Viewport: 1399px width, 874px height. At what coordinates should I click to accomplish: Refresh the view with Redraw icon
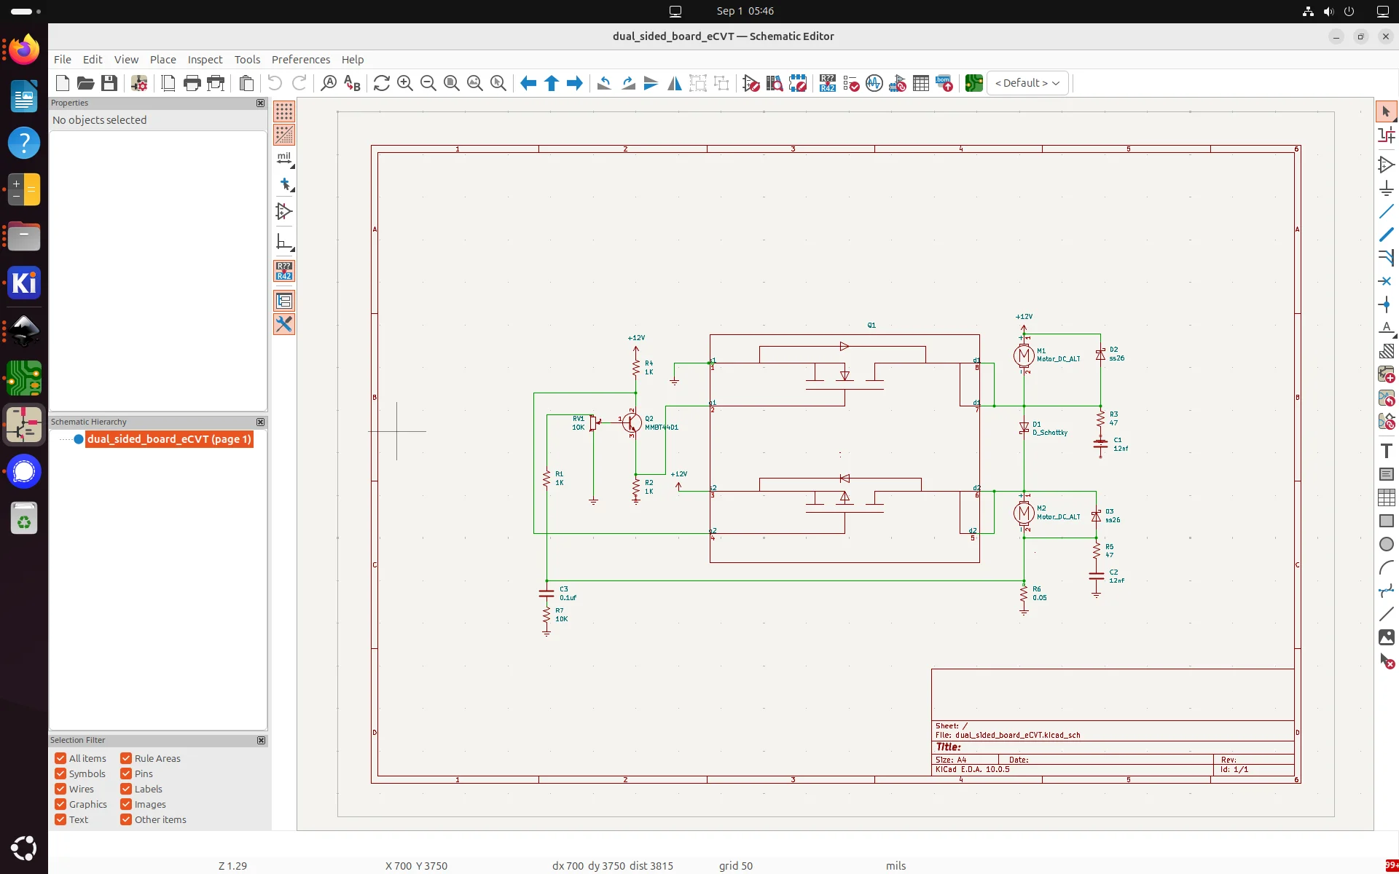click(x=382, y=83)
